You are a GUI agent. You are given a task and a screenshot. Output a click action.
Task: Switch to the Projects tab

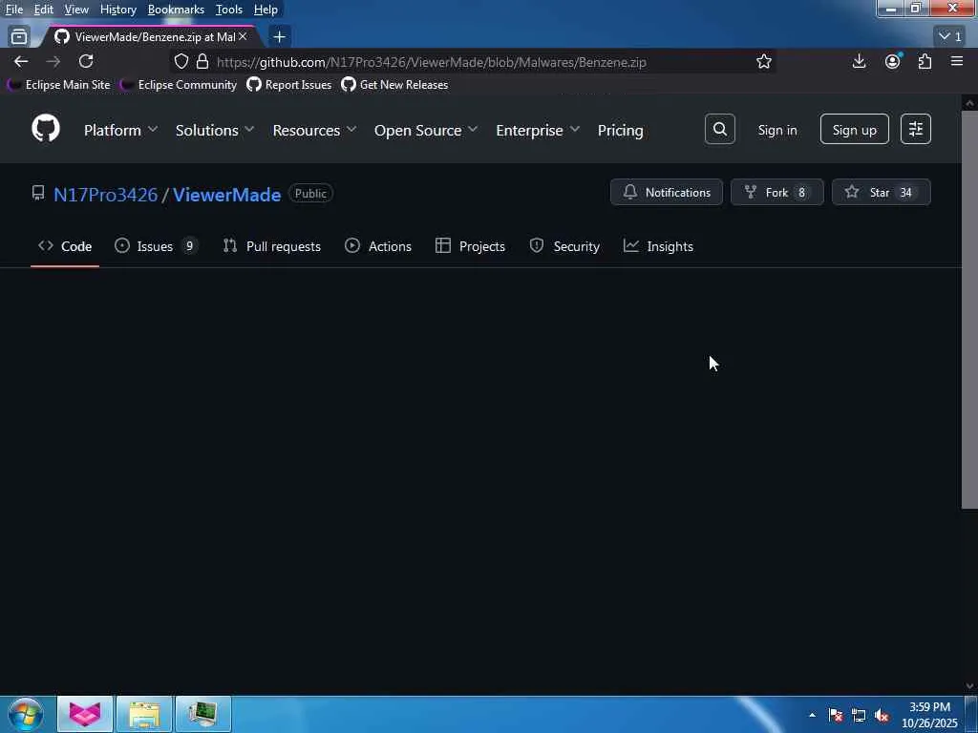point(470,246)
